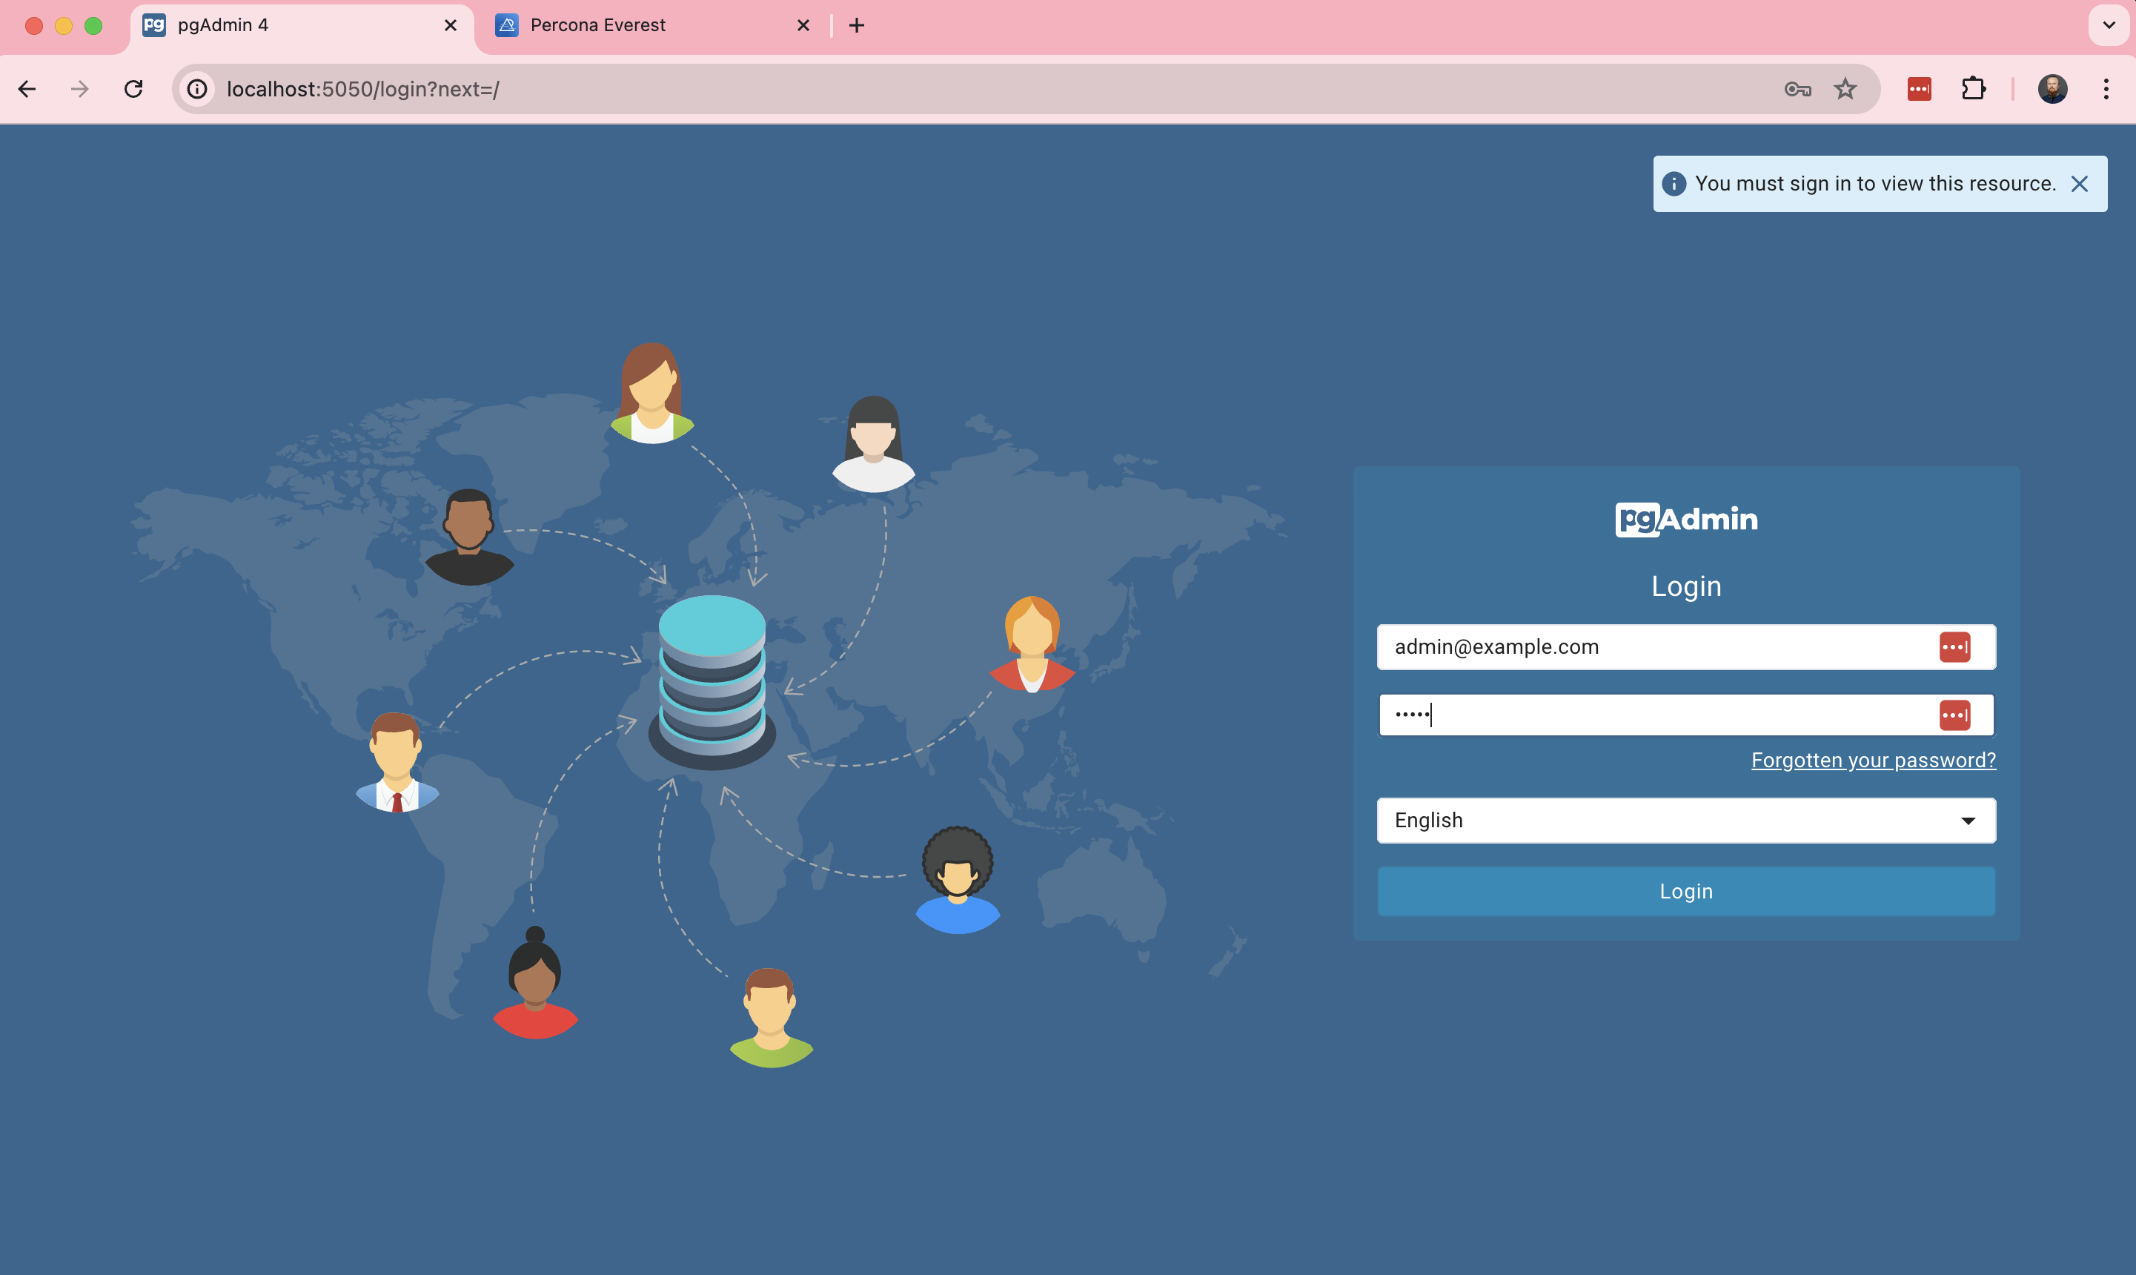Click the browser back navigation arrow
This screenshot has width=2136, height=1275.
pyautogui.click(x=27, y=88)
